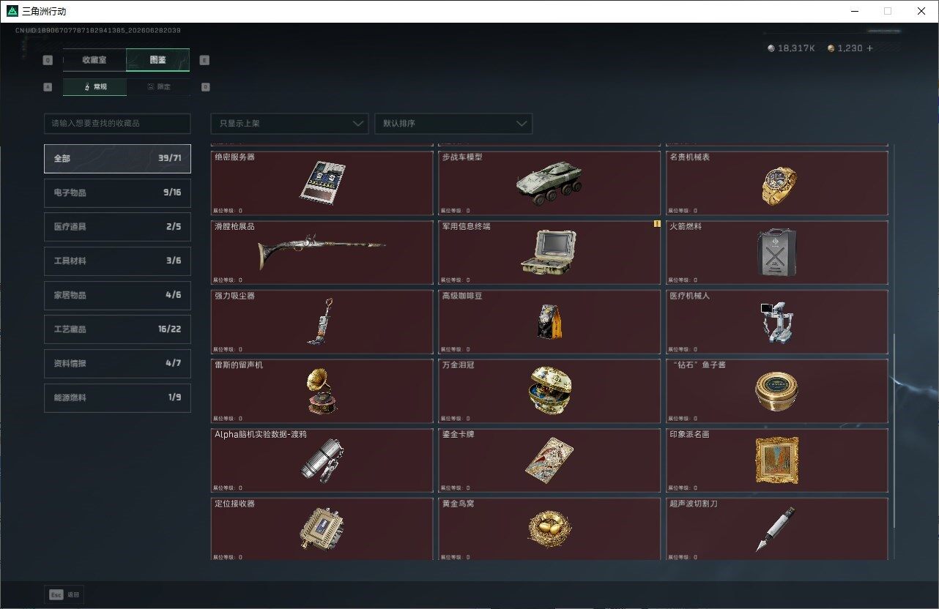
Task: Filter by 能源燃料 category
Action: [117, 397]
